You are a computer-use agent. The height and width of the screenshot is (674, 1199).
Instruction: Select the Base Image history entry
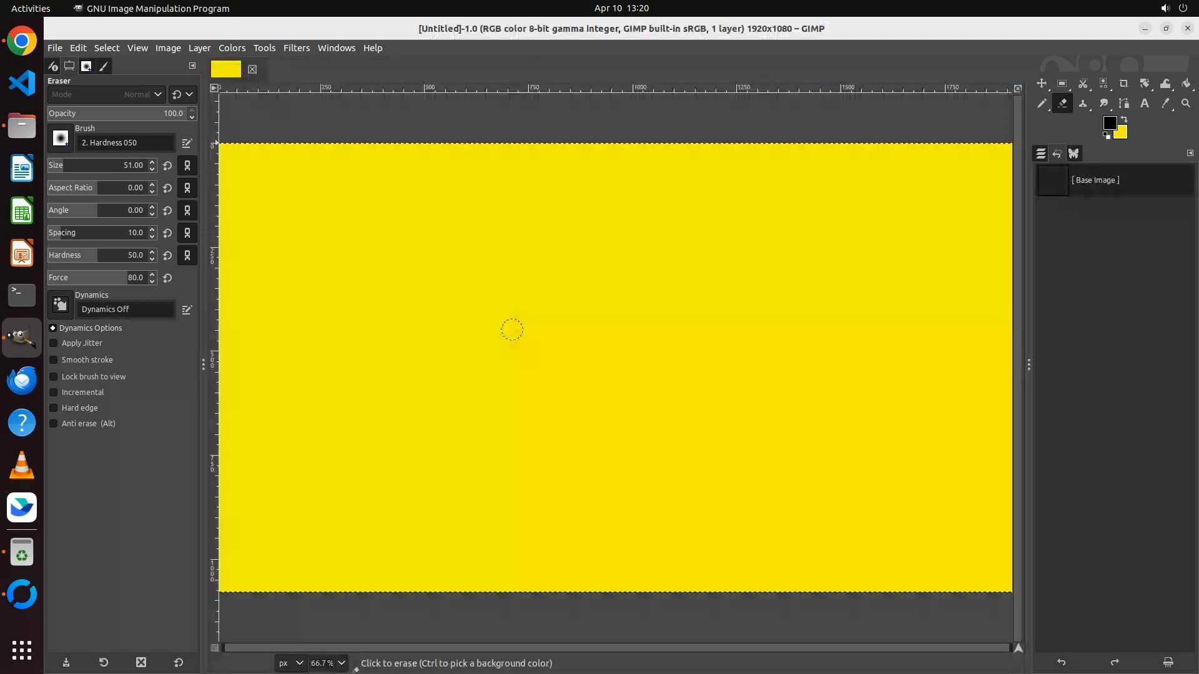coord(1095,180)
